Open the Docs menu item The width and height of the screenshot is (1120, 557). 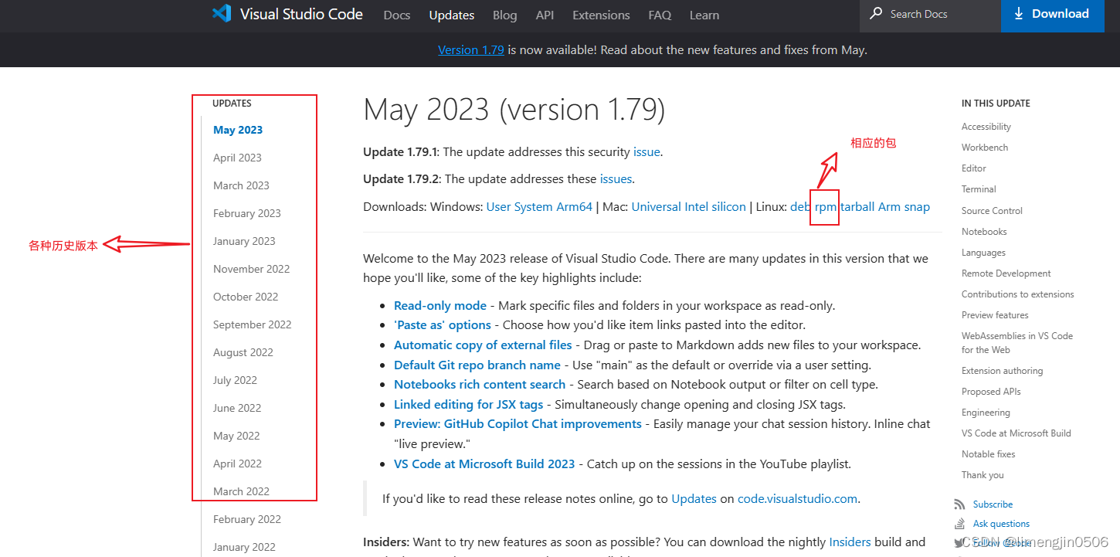(397, 15)
